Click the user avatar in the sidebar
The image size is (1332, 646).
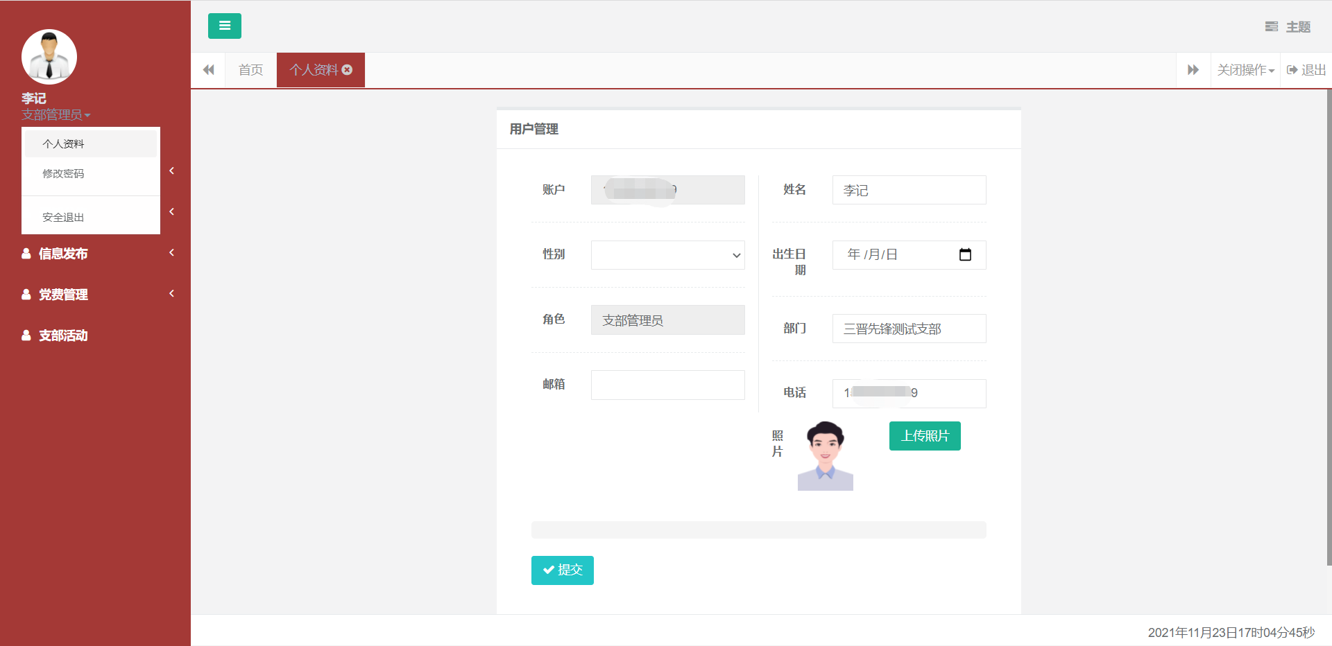(49, 57)
